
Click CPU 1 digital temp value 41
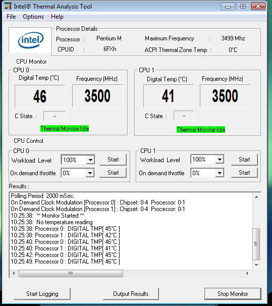coord(169,96)
